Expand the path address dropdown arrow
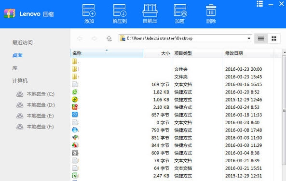 (249, 39)
